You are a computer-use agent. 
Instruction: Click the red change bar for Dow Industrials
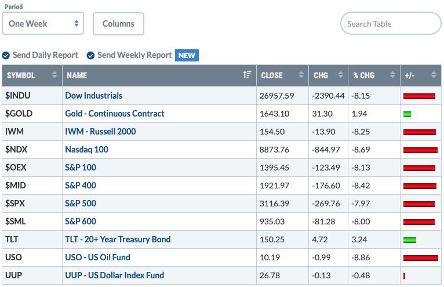pyautogui.click(x=419, y=96)
